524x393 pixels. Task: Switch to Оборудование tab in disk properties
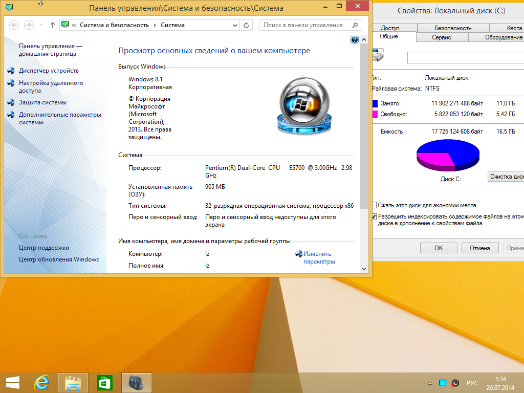pos(496,37)
